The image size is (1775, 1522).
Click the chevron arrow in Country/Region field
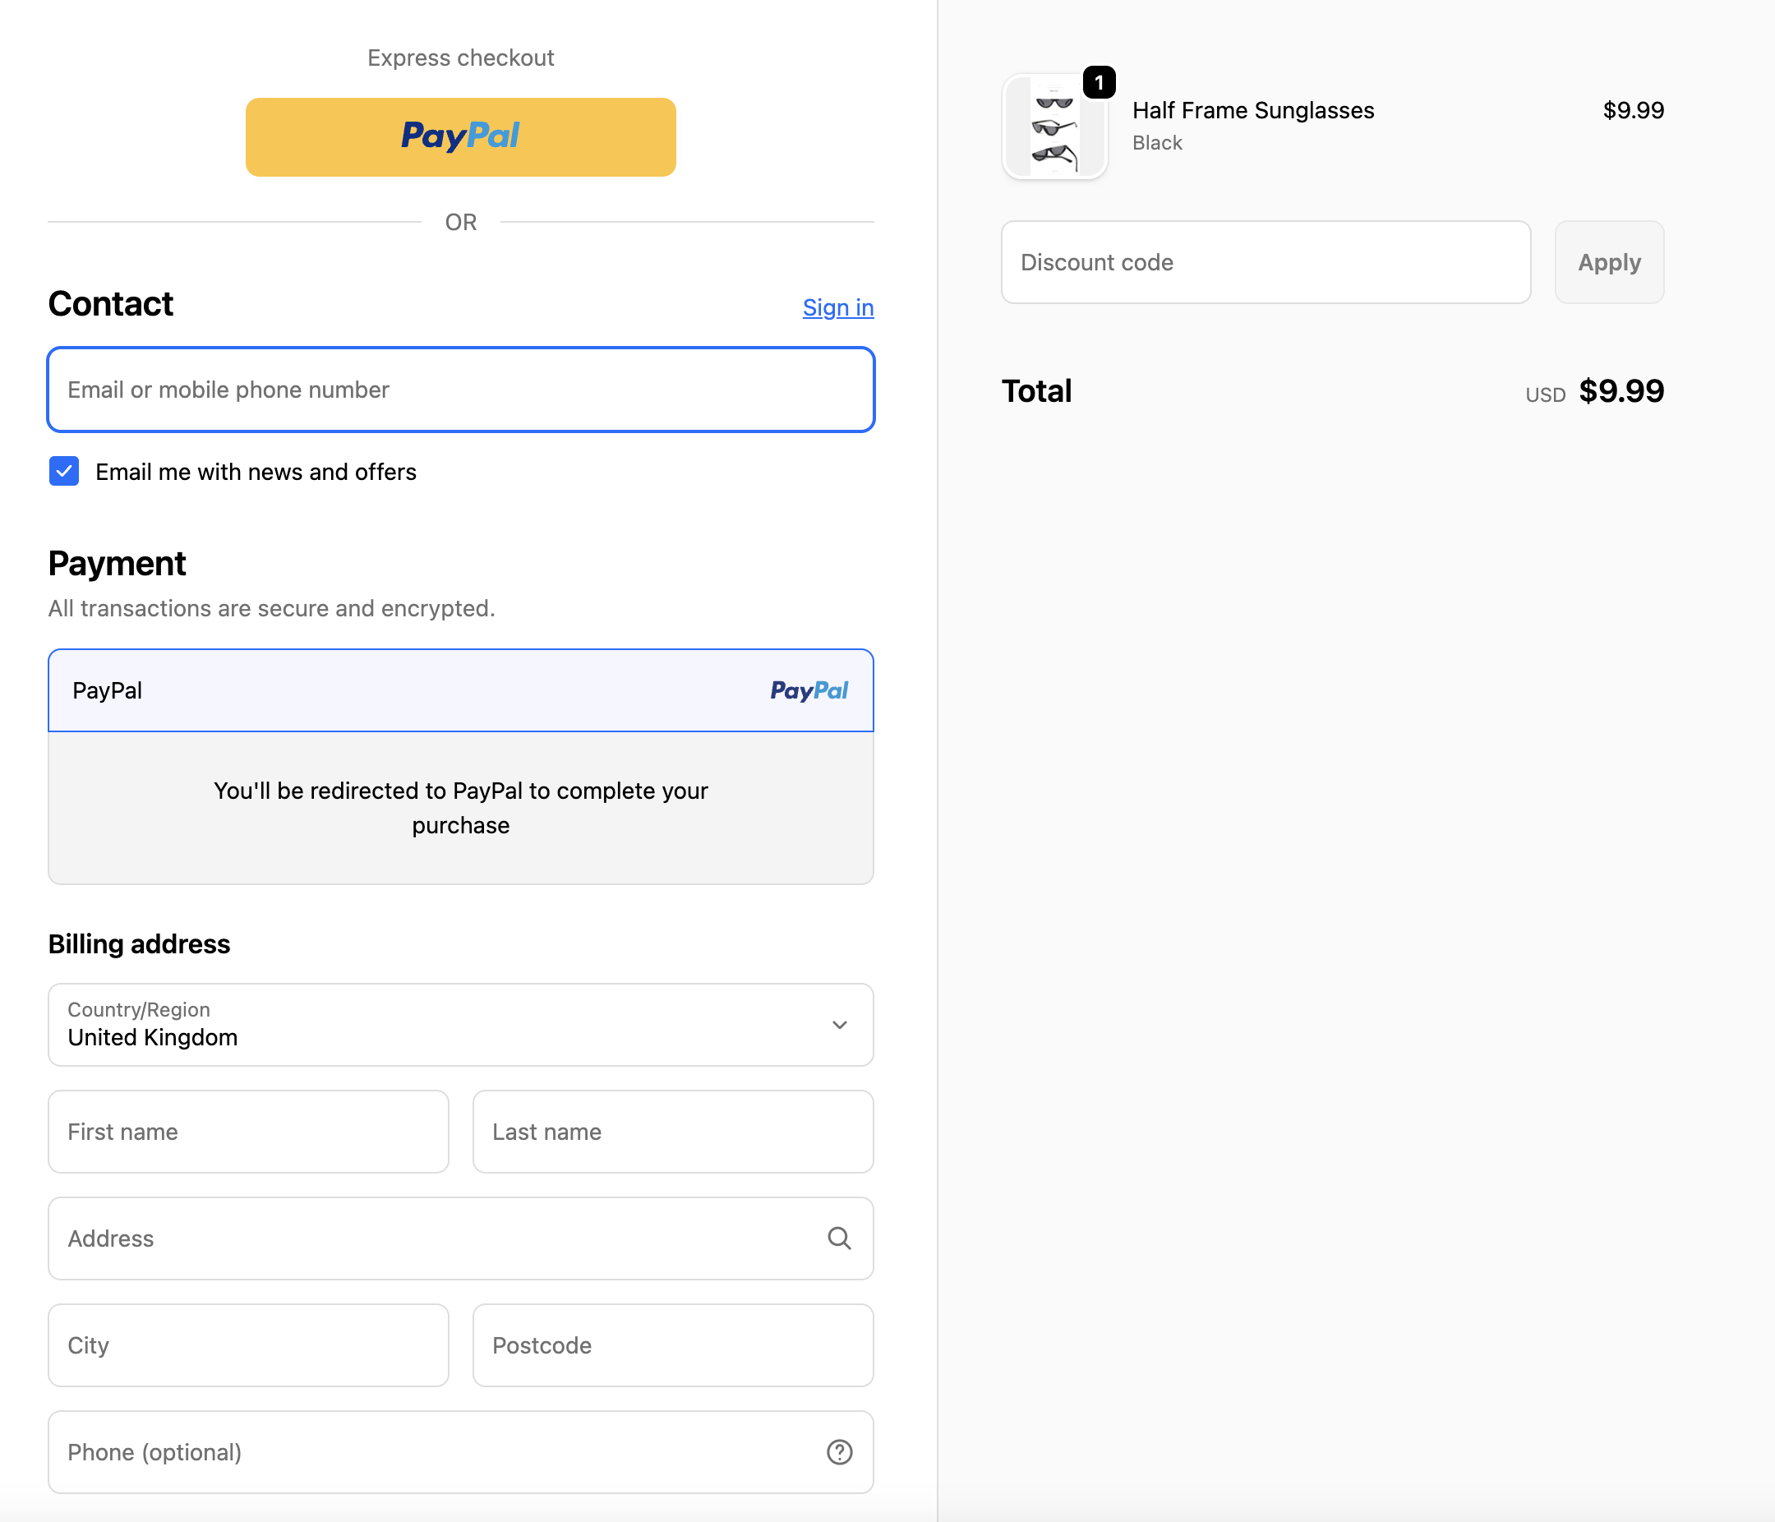click(x=839, y=1024)
